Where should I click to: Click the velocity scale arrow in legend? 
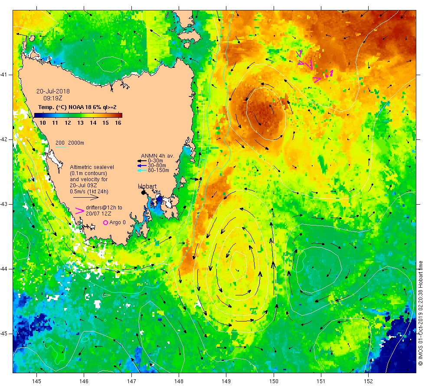pyautogui.click(x=86, y=197)
